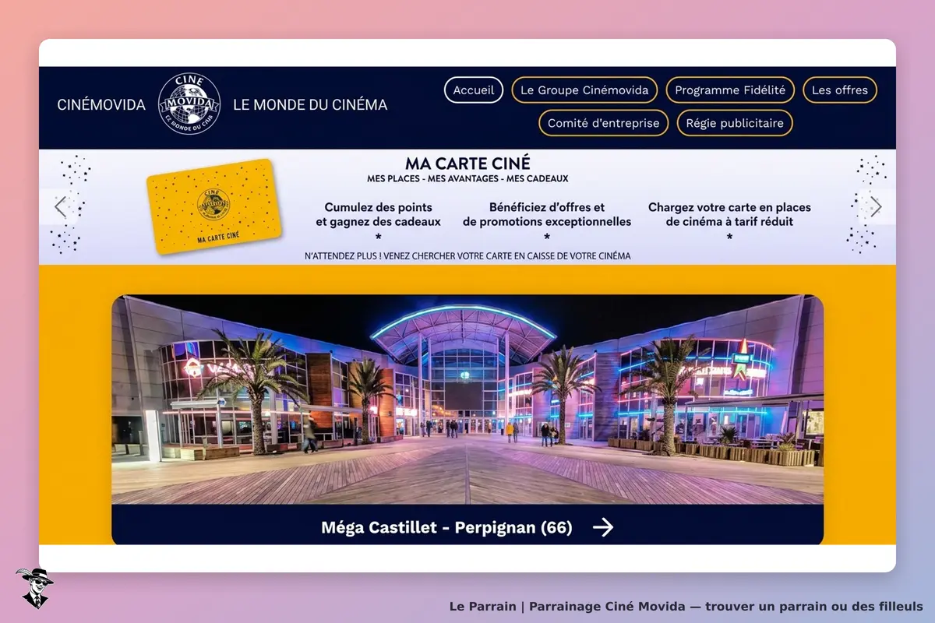
Task: Go to previous banner slide arrow
Action: [61, 207]
